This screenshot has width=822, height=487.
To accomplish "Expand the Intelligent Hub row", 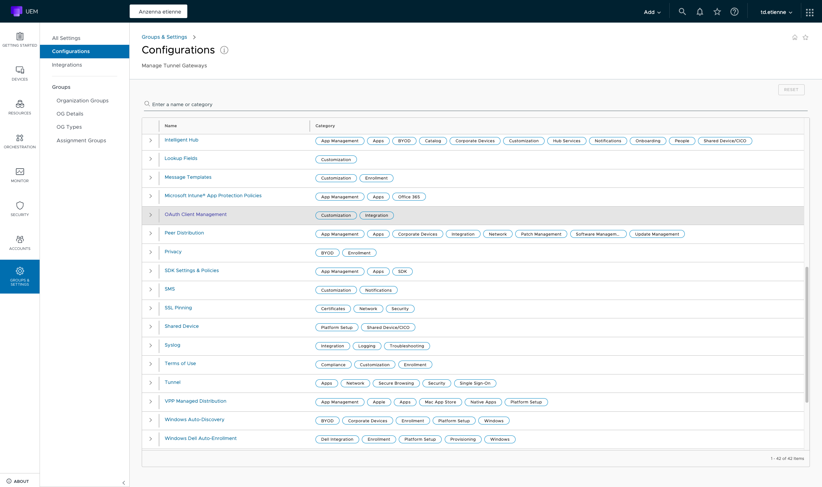I will 151,140.
